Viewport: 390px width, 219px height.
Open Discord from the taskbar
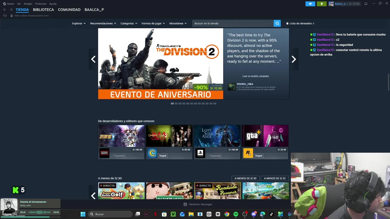click(x=254, y=214)
